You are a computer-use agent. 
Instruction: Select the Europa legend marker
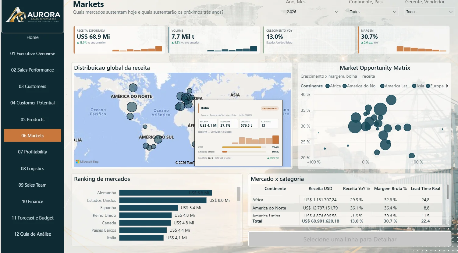point(428,86)
